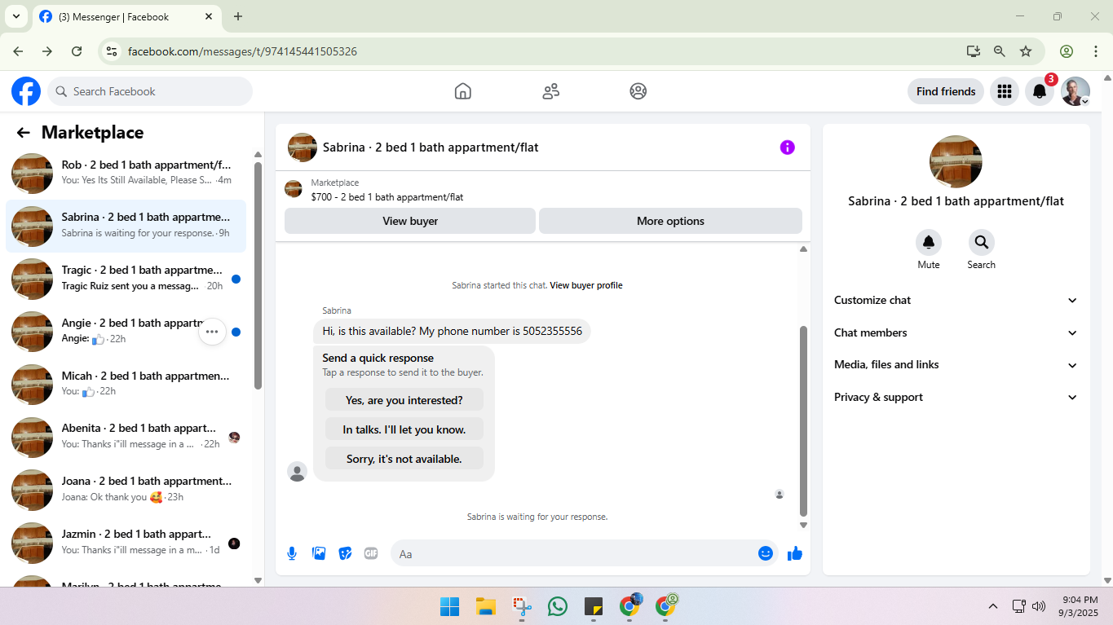Open the Friends icon in top navigation
The width and height of the screenshot is (1113, 625).
tap(551, 91)
